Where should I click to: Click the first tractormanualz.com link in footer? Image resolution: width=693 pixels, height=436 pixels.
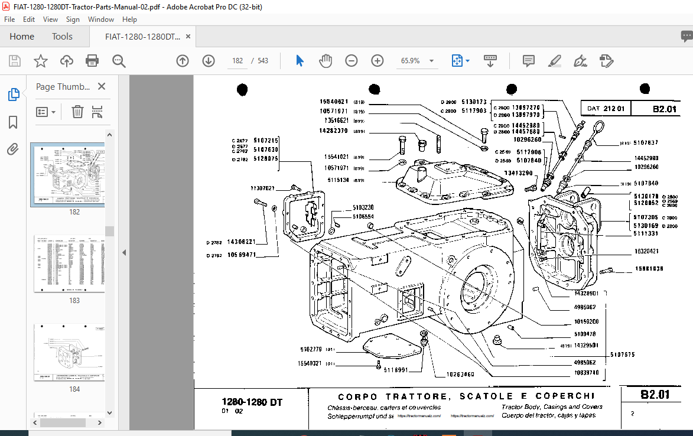(419, 416)
